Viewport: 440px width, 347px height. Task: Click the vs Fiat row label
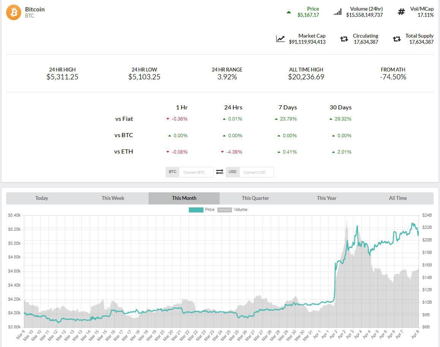pyautogui.click(x=124, y=119)
